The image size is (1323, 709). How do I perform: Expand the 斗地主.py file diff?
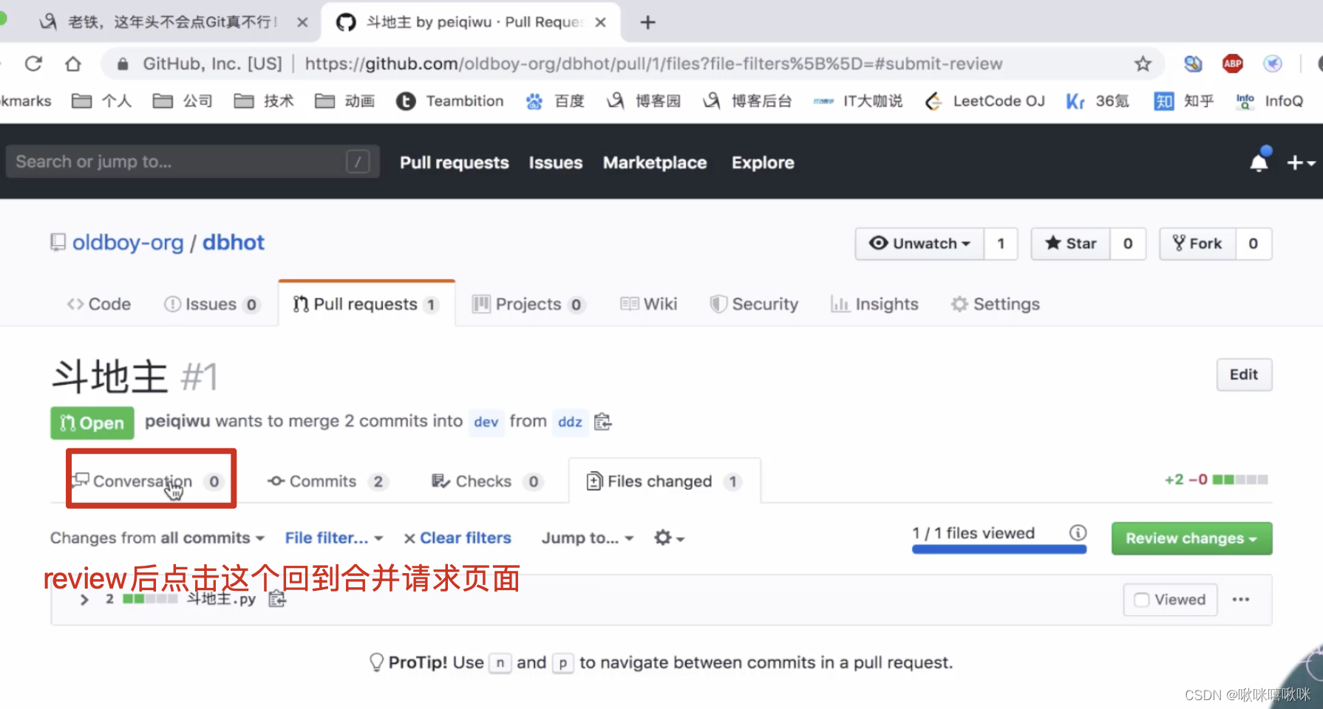point(84,599)
